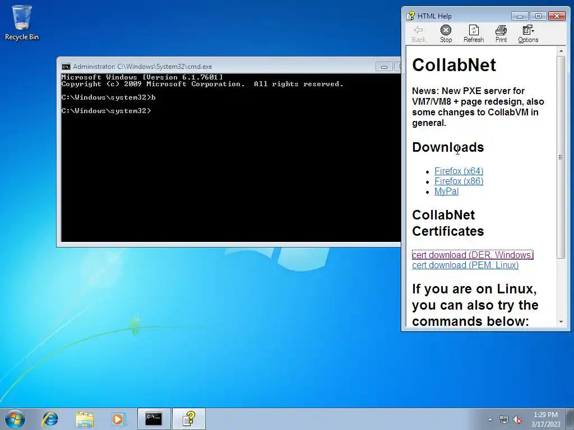Click the HTML Help vertical scrollbar thumb
This screenshot has height=430, width=574.
click(x=561, y=157)
